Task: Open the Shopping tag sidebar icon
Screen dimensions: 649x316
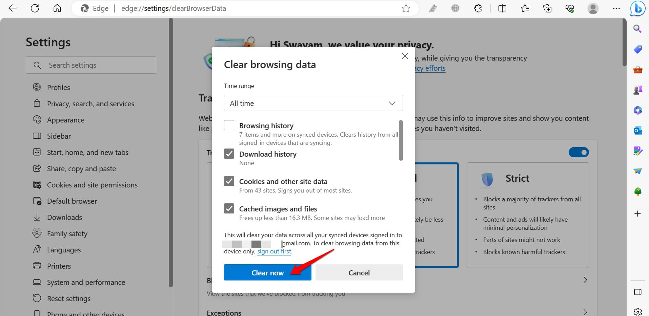Action: [637, 49]
